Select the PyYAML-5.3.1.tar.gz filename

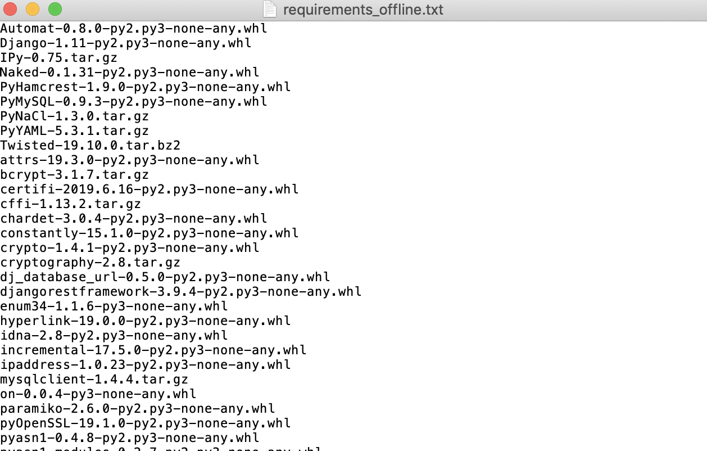pos(75,130)
